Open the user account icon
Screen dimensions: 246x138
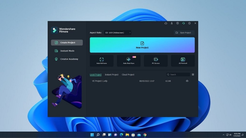tap(172, 23)
